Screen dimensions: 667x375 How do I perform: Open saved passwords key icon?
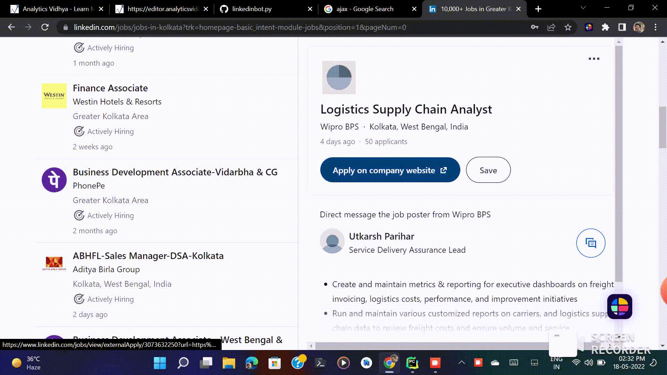[535, 27]
